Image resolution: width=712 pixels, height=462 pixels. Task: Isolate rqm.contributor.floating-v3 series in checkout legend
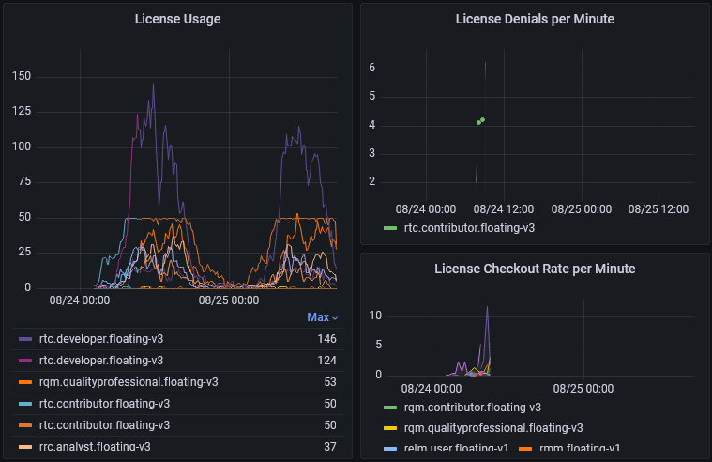[x=472, y=408]
